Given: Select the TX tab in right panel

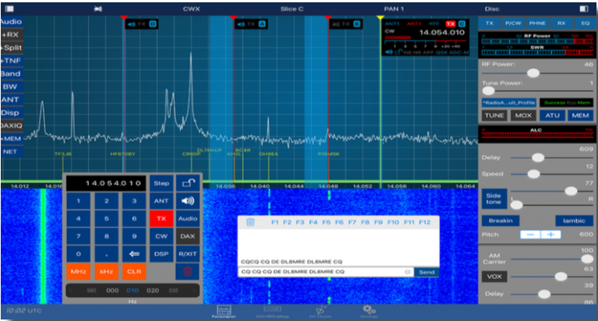Looking at the screenshot, I should tap(490, 23).
